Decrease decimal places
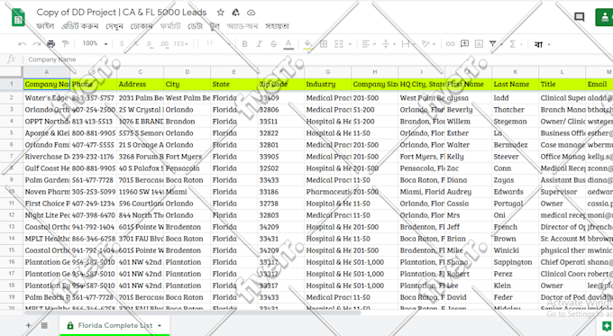Image resolution: width=613 pixels, height=336 pixels. [x=150, y=44]
